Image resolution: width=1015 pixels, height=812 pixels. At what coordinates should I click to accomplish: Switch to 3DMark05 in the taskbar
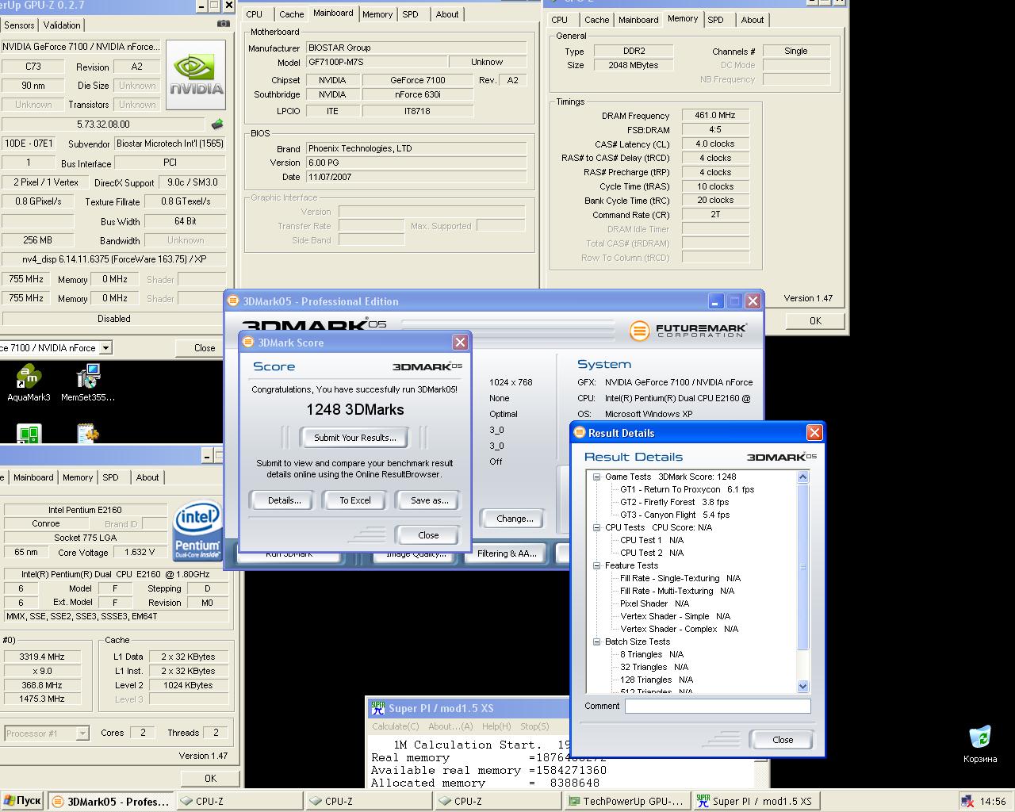click(109, 801)
